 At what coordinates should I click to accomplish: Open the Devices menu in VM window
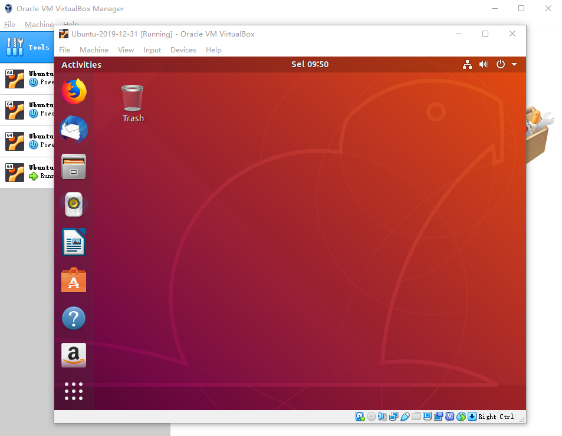pyautogui.click(x=183, y=49)
